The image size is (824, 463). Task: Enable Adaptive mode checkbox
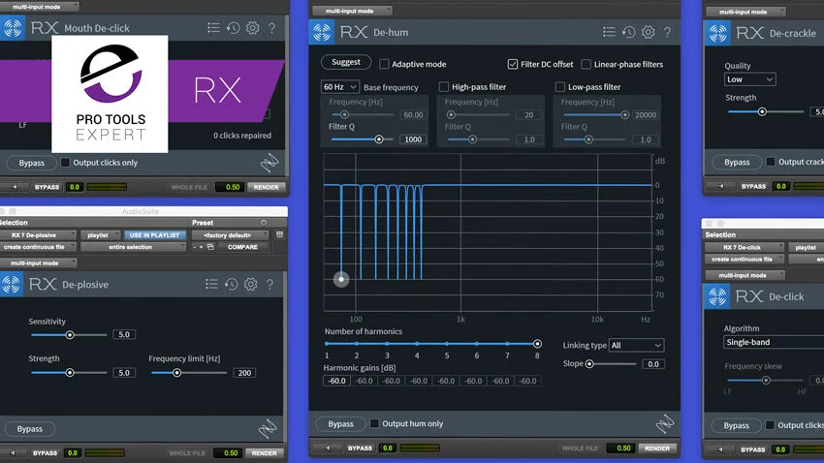coord(384,64)
